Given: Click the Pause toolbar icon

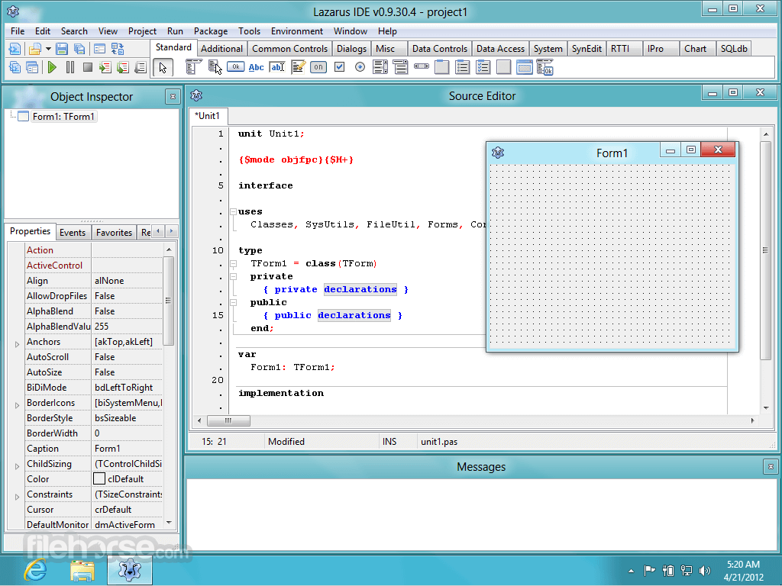Looking at the screenshot, I should coord(70,67).
